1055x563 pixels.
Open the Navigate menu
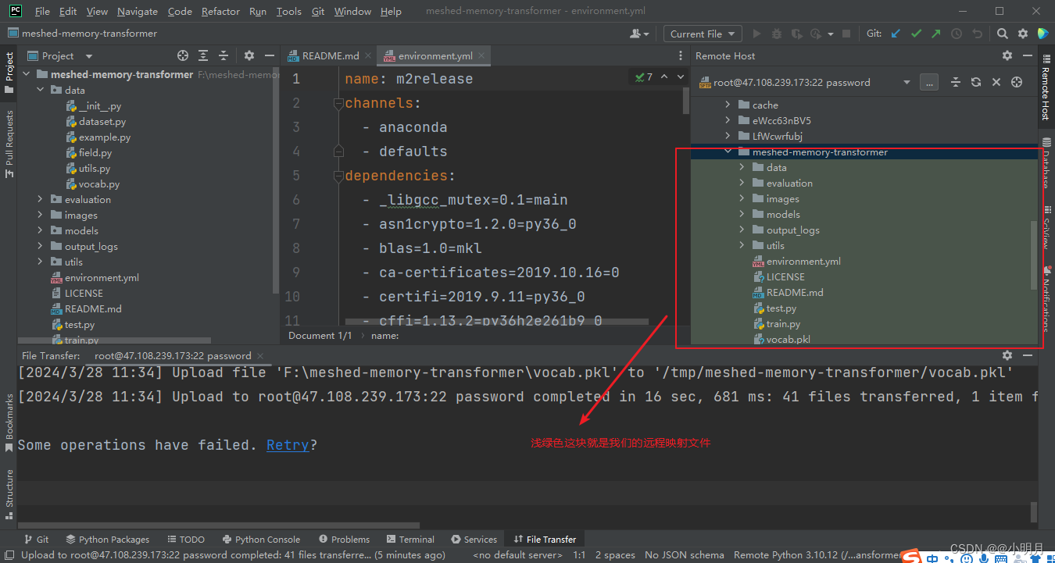(x=138, y=11)
